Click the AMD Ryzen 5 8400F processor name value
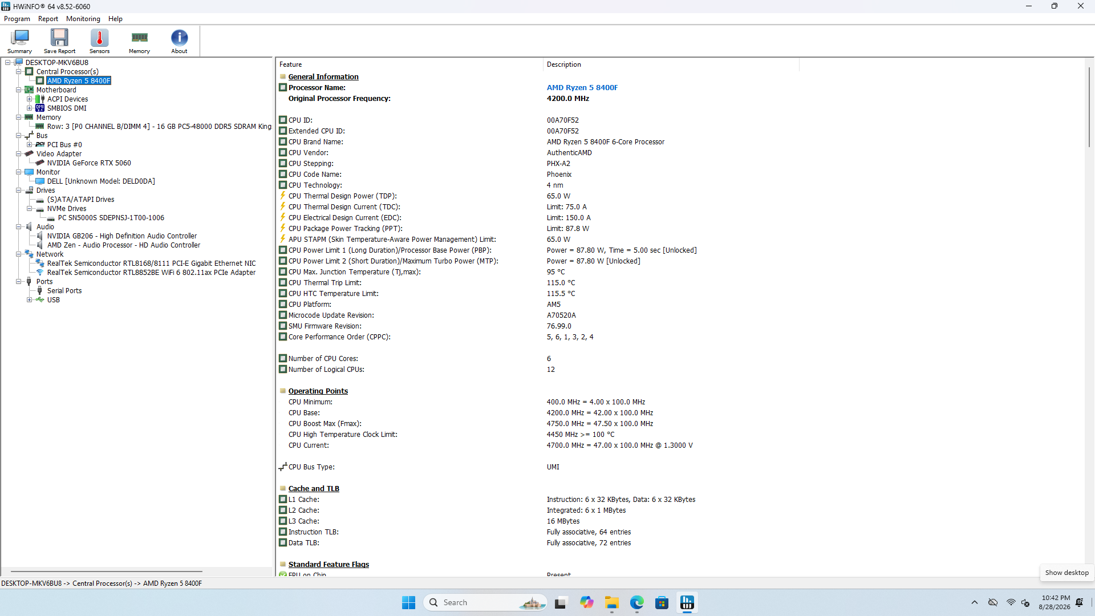The height and width of the screenshot is (616, 1095). point(582,87)
